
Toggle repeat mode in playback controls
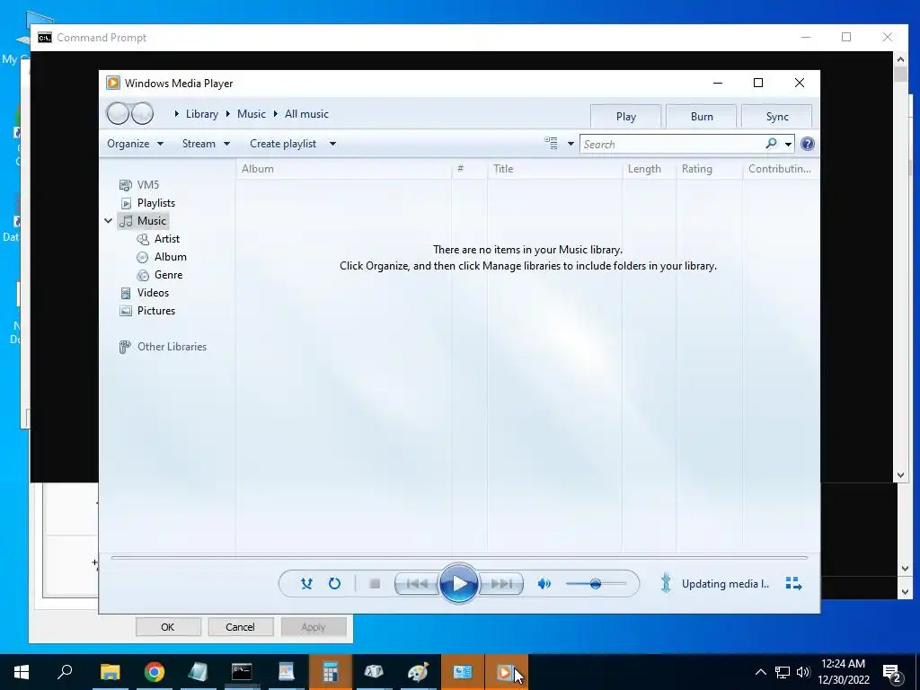click(334, 583)
